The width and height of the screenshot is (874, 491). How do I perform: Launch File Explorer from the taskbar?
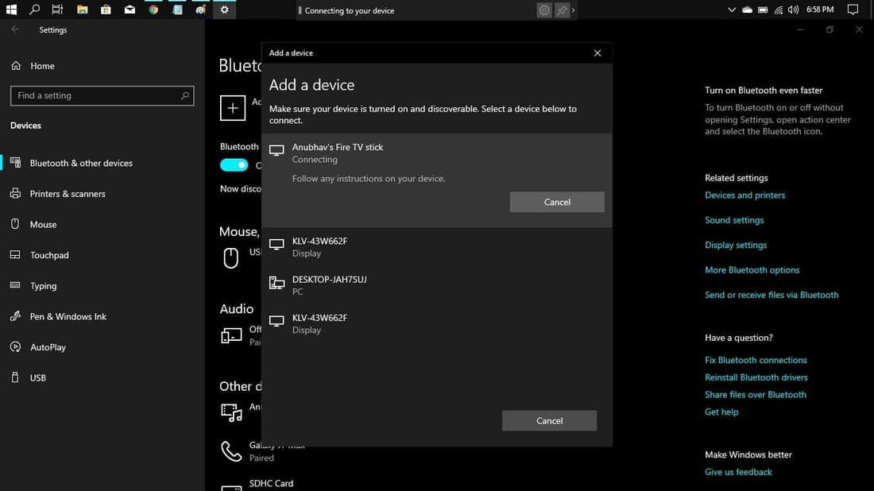[x=83, y=10]
